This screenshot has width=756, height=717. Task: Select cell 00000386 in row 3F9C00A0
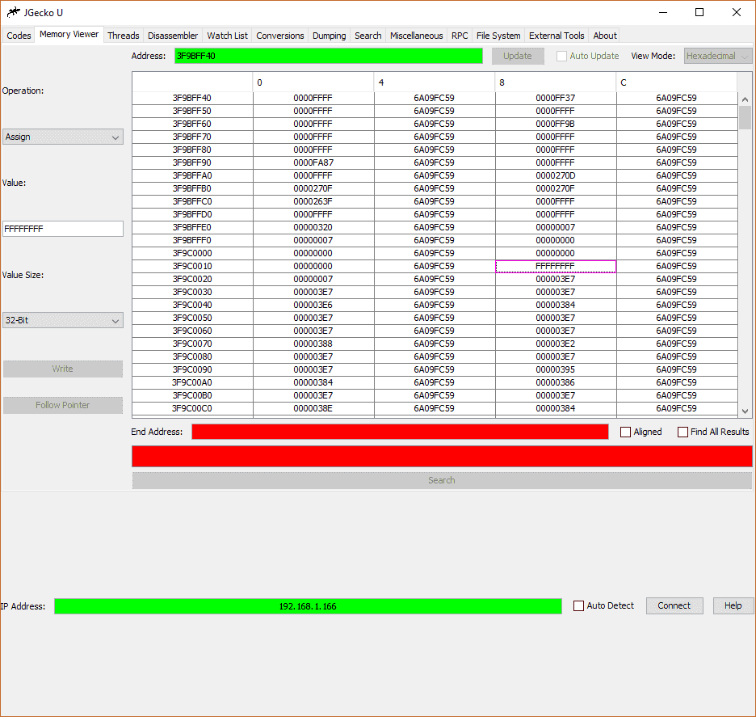[x=556, y=382]
